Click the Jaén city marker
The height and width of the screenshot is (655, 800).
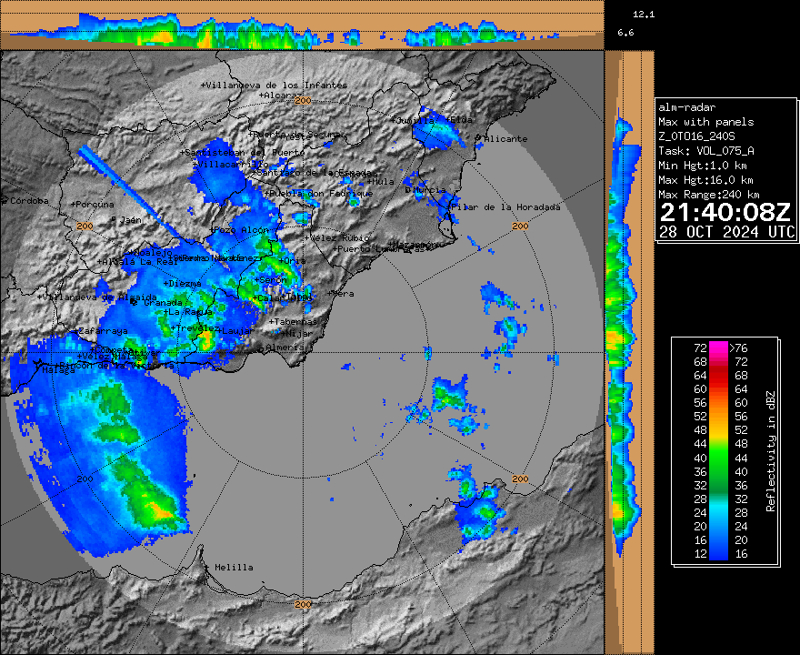pos(113,219)
